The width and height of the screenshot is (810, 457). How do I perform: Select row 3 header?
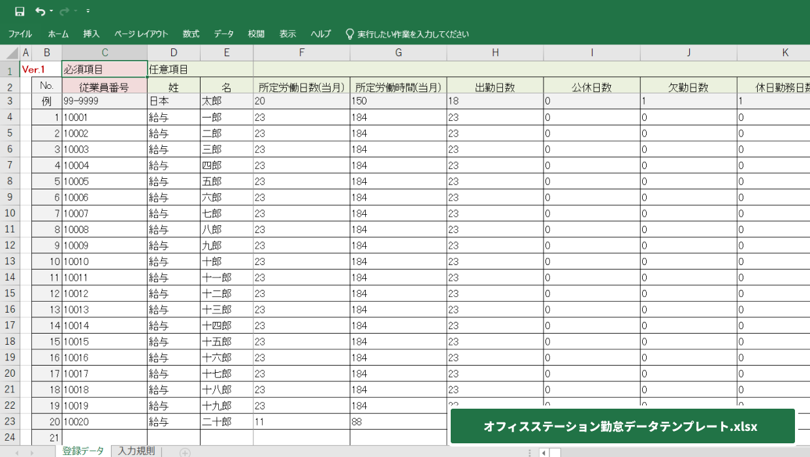click(10, 101)
